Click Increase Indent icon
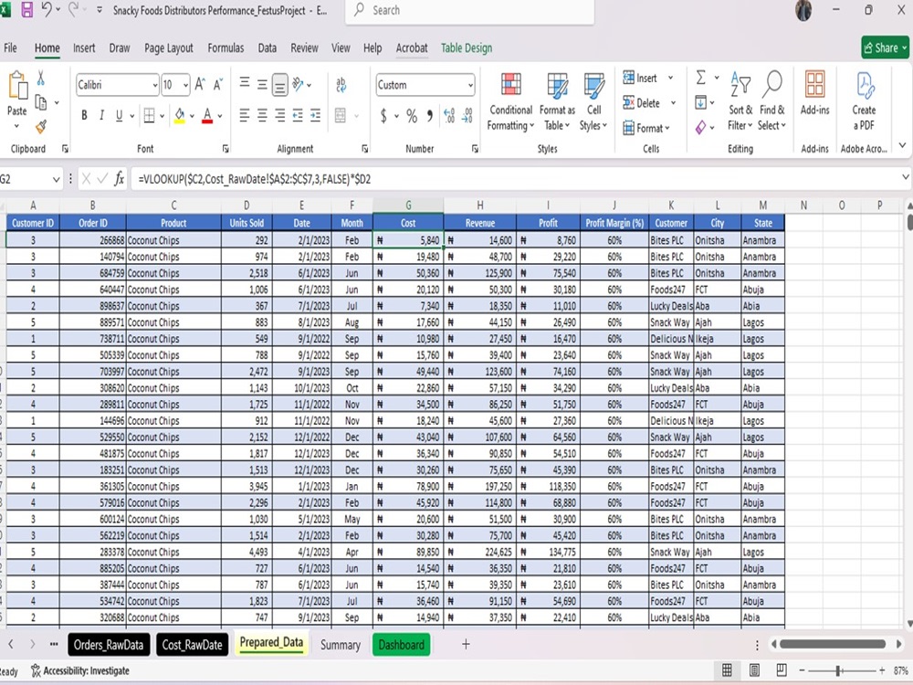This screenshot has height=685, width=913. 316,115
